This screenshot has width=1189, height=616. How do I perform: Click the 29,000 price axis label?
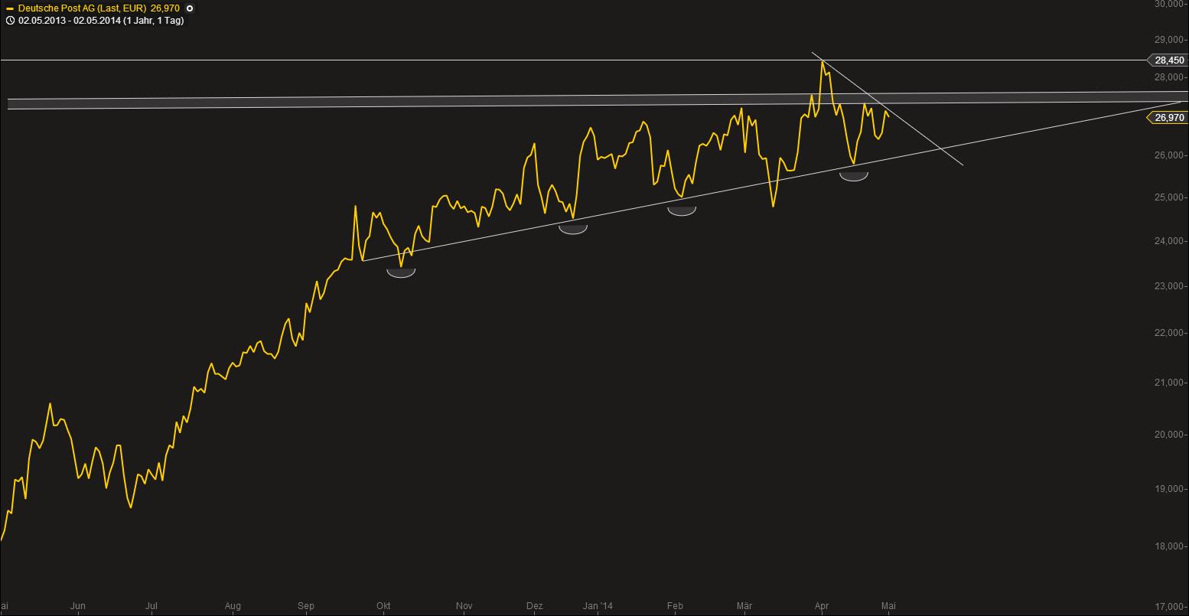pos(1169,40)
